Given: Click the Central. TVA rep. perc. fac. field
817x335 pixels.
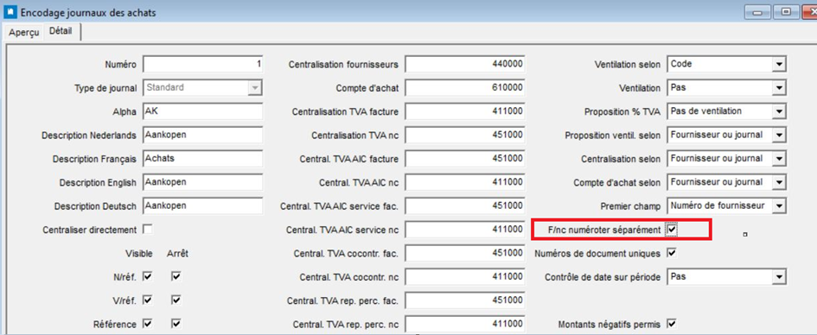Looking at the screenshot, I should coord(465,300).
